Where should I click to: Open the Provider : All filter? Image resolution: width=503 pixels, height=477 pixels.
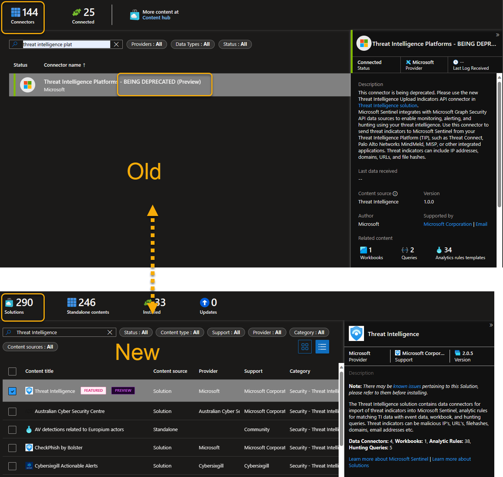[267, 332]
